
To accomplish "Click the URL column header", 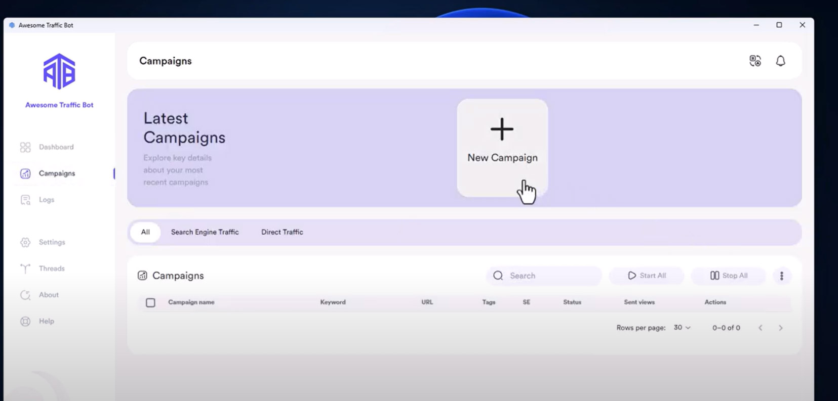I will pos(427,302).
